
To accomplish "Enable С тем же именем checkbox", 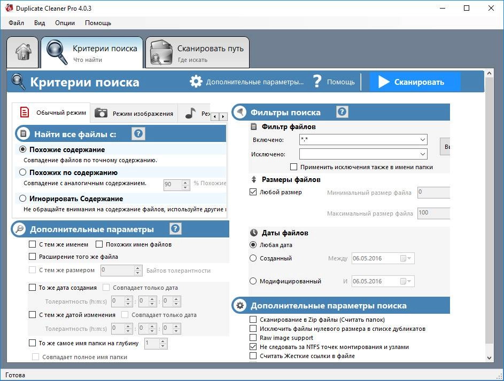I will tap(32, 244).
